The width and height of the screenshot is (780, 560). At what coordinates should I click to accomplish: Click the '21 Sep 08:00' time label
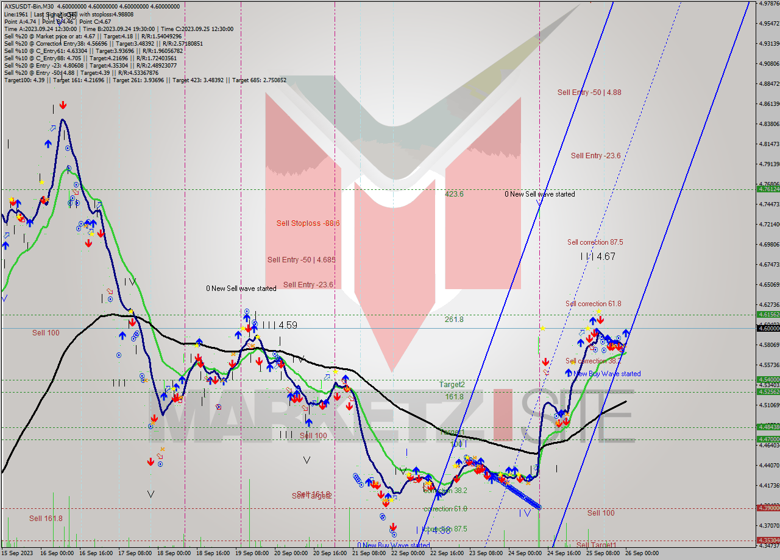[x=370, y=553]
